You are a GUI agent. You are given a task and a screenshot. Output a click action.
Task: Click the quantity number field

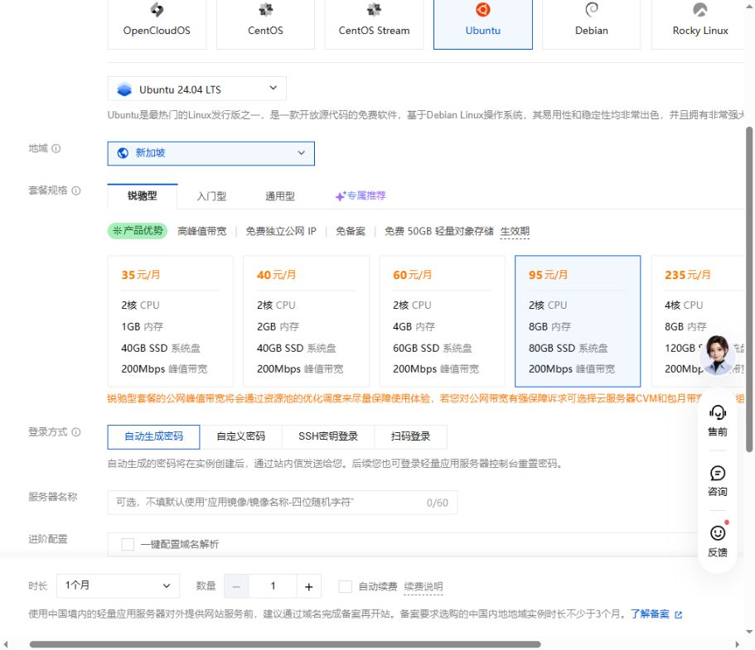(x=273, y=586)
